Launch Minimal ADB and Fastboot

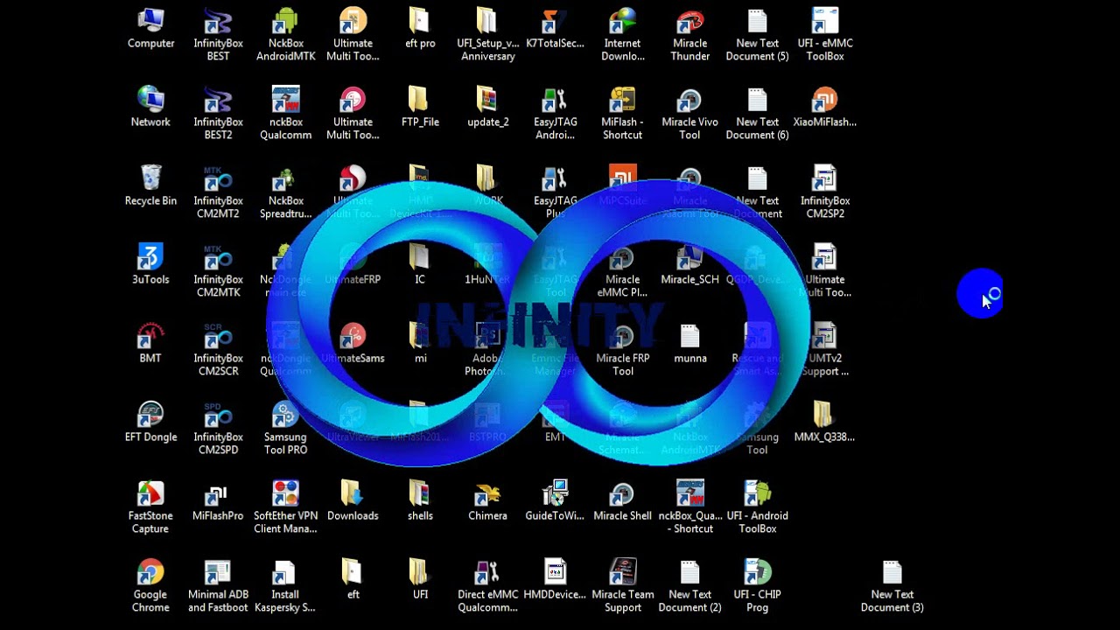point(218,586)
